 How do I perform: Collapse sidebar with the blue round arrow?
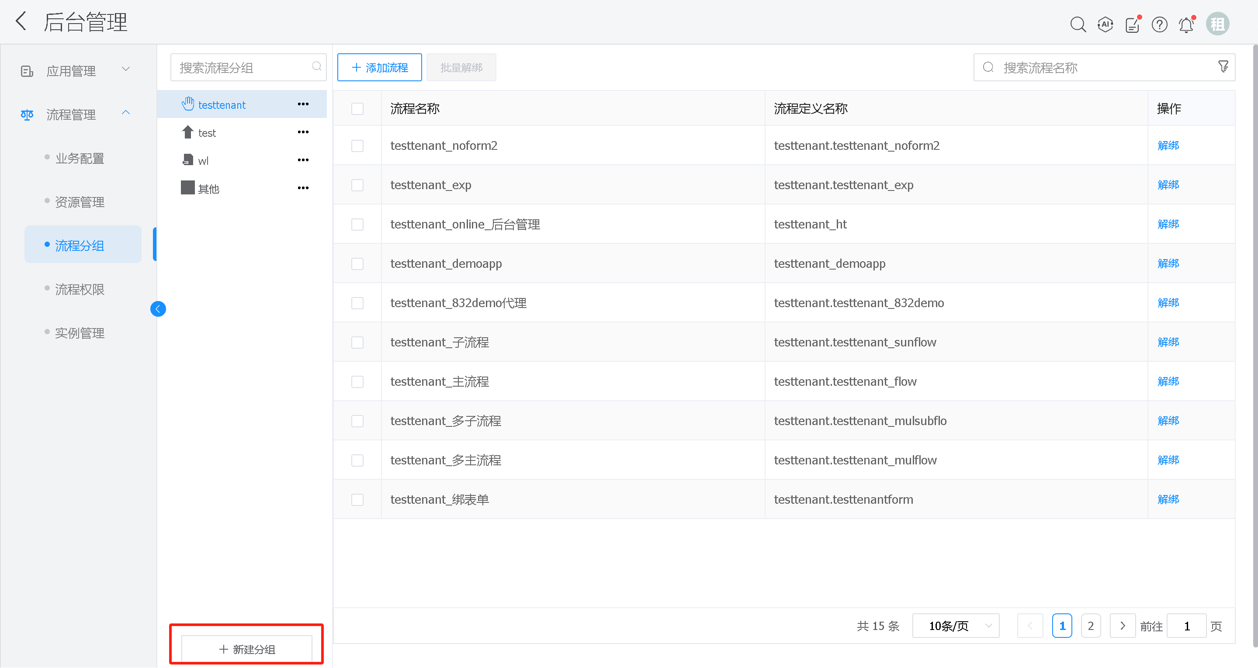158,309
